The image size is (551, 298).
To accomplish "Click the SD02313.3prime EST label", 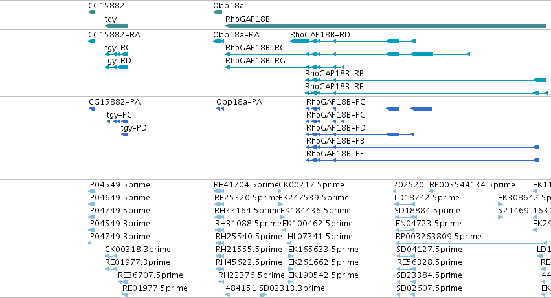I will [x=292, y=288].
